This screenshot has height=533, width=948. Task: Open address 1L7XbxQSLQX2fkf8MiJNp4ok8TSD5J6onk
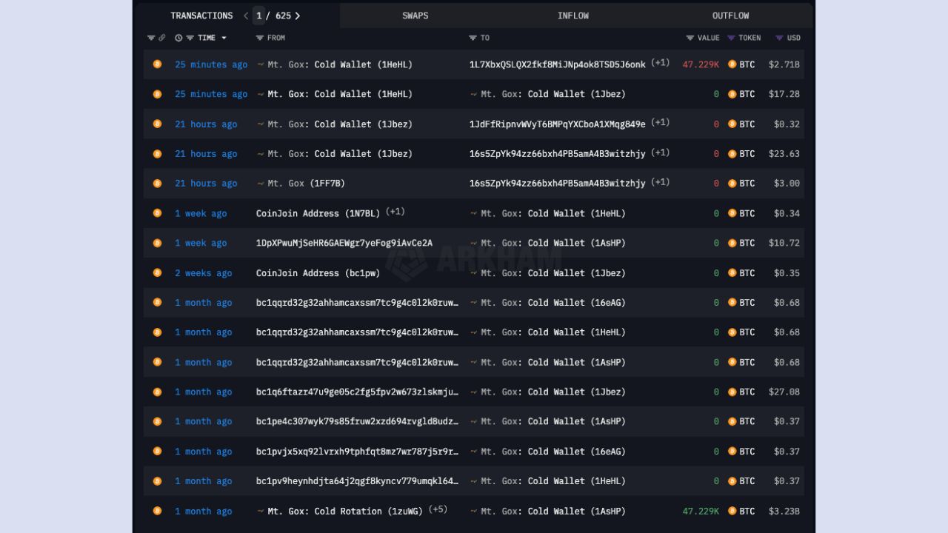557,64
